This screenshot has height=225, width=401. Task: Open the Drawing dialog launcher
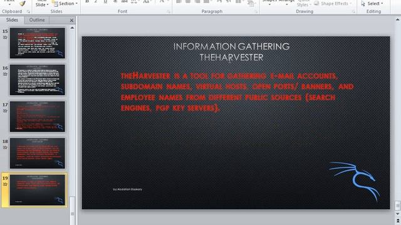point(353,12)
